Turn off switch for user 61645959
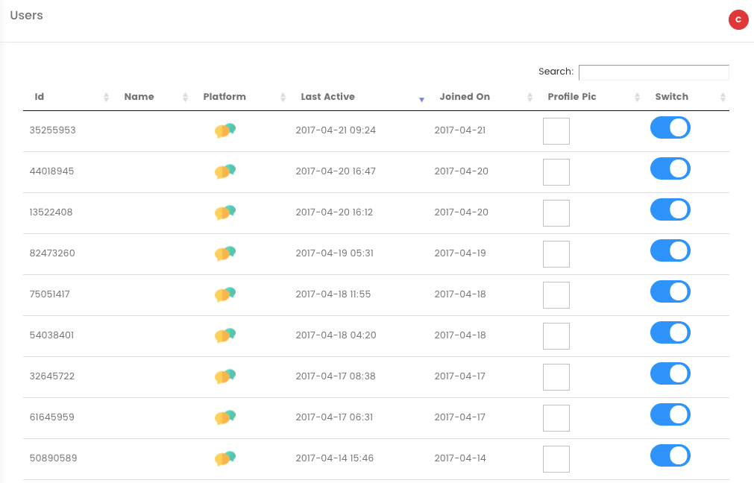 [670, 415]
